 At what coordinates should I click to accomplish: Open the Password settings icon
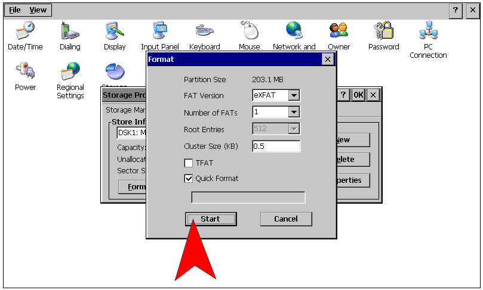383,30
